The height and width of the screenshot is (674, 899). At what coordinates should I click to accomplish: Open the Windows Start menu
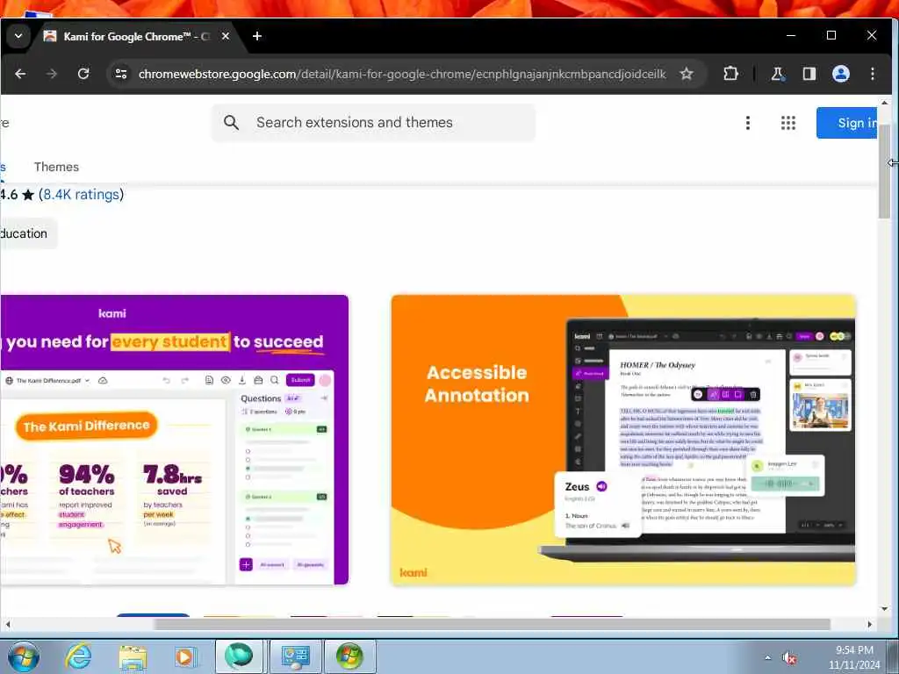(24, 656)
